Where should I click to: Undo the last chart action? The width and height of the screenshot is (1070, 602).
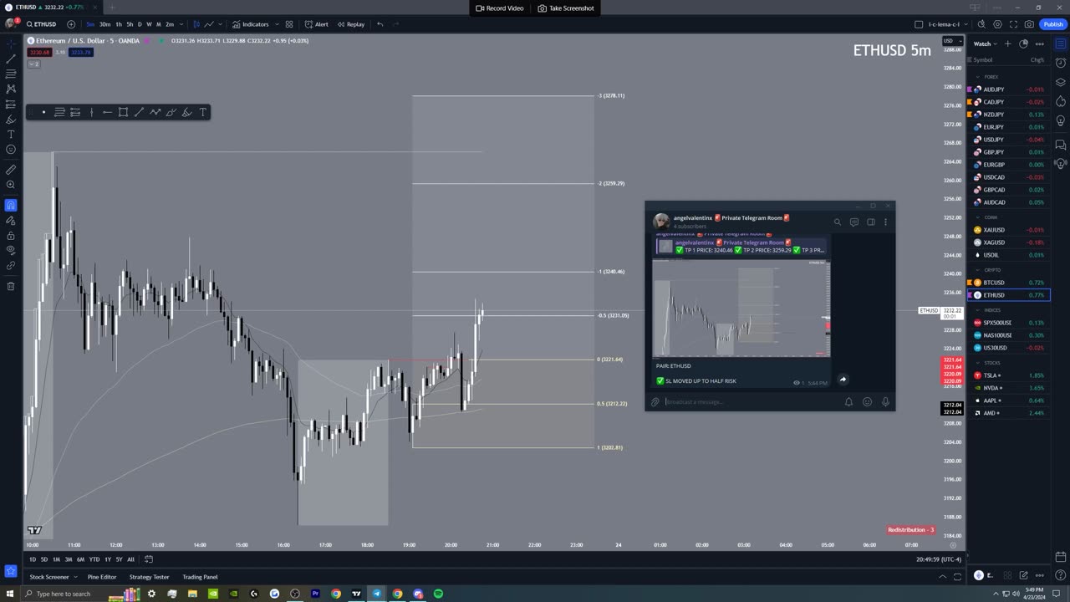click(x=380, y=24)
